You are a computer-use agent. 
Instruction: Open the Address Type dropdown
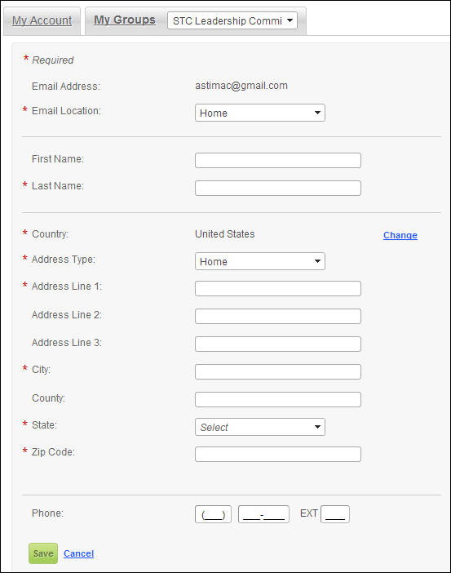(x=260, y=261)
